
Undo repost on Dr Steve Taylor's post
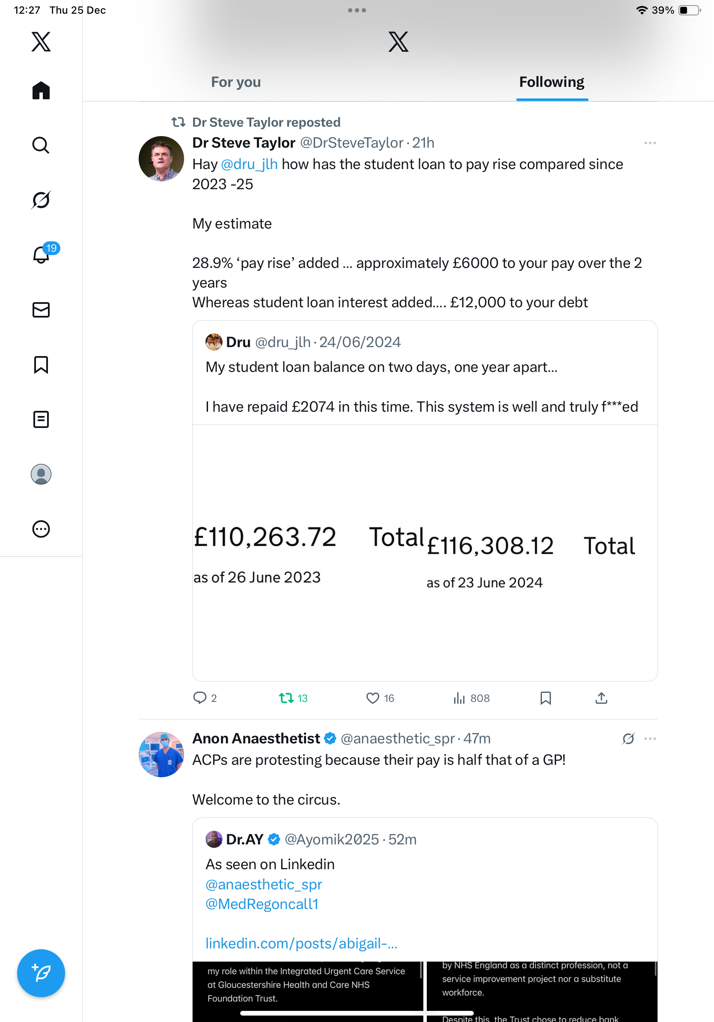286,698
